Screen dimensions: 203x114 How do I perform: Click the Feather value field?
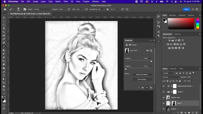tap(147, 66)
